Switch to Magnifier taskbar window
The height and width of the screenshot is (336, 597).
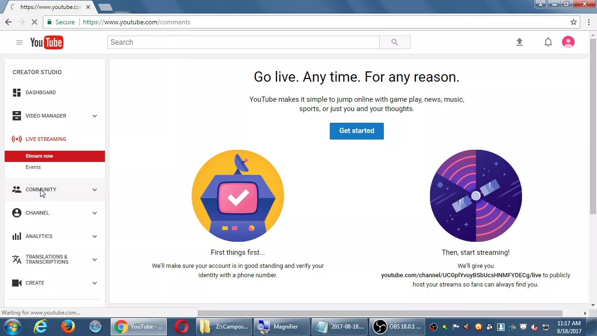click(x=282, y=327)
